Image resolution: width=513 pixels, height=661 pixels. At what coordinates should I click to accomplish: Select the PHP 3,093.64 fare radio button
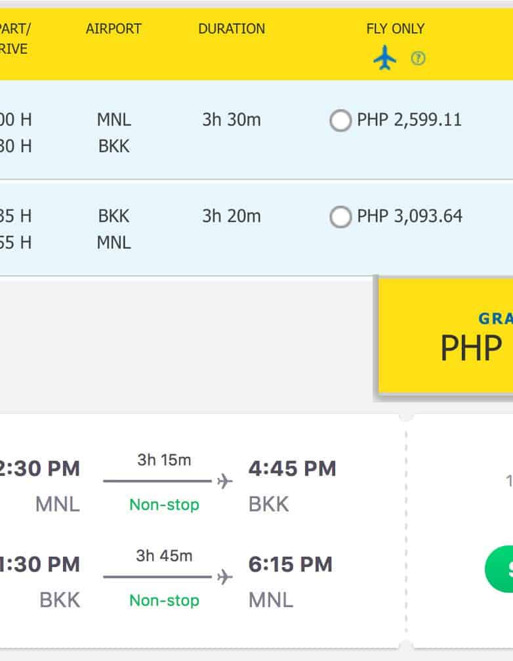[340, 217]
